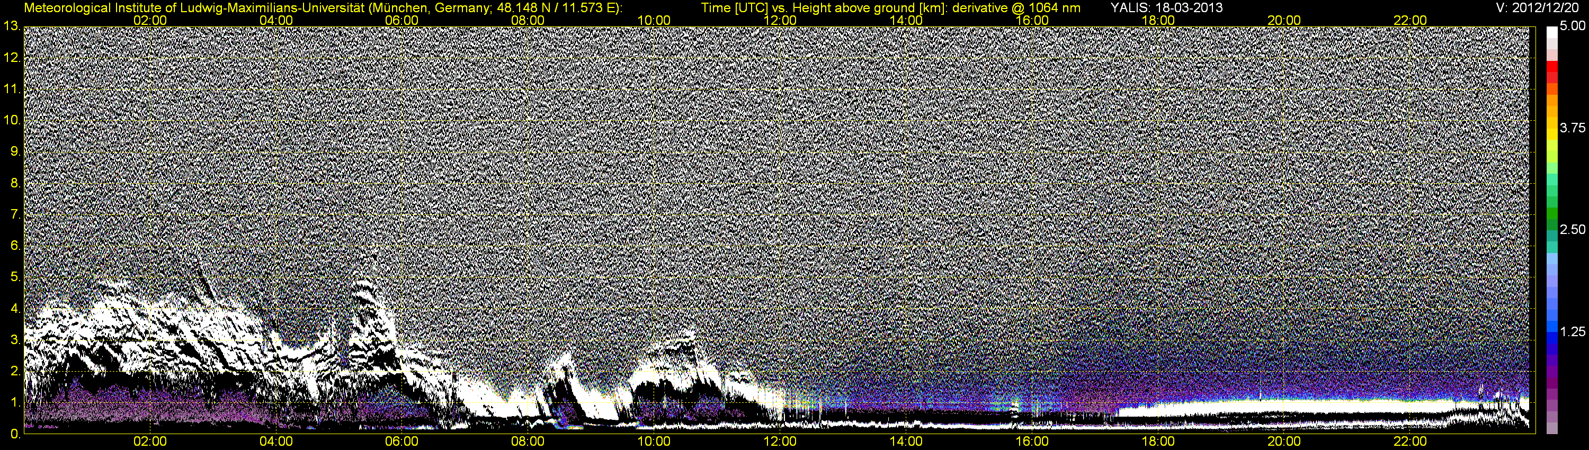Click the 1.25 value on the color scale
The height and width of the screenshot is (450, 1589).
coord(1573,331)
